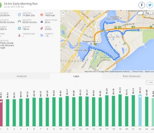Viewport: 154px width, 133px height.
Task: Click the 24 km Early Morning Run title
Action: (21, 4)
